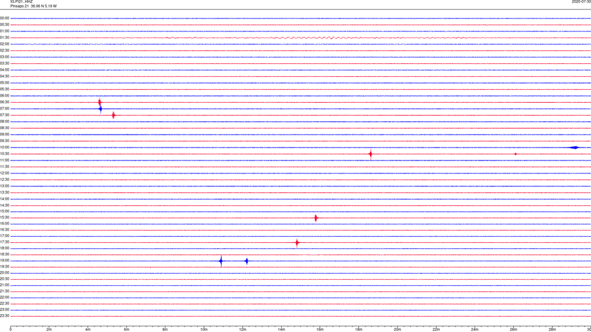
Task: Select the smaller blue spike on the 19:00 trace
Action: coord(246,261)
